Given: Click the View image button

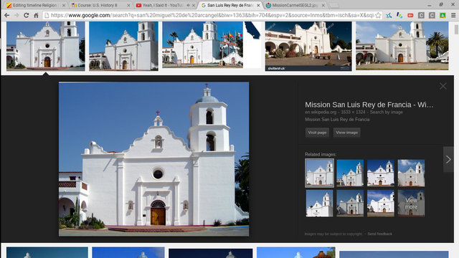Looking at the screenshot, I should coord(346,133).
